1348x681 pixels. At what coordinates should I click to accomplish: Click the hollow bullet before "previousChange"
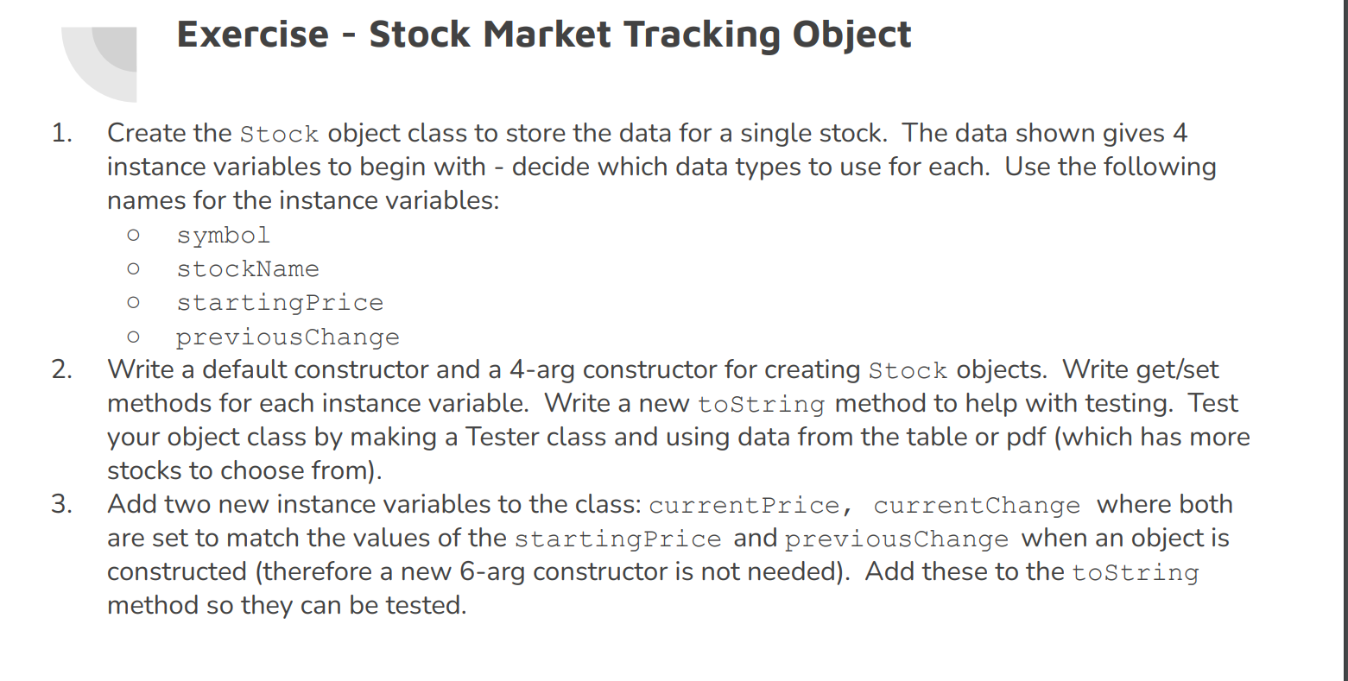click(x=133, y=337)
